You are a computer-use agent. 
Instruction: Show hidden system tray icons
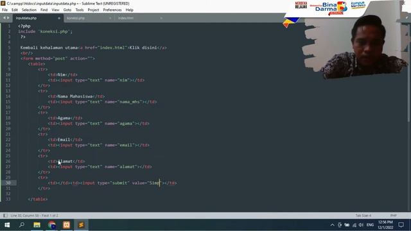(333, 225)
